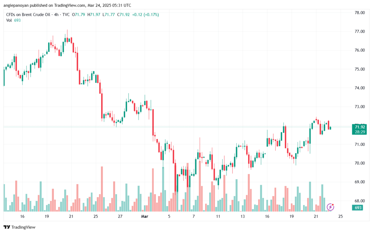The image size is (373, 233).
Task: Click the 16 date label at far left
Action: click(22, 216)
